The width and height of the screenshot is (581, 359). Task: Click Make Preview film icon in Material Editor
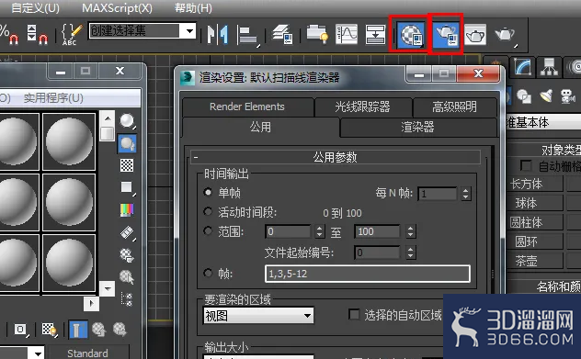127,233
